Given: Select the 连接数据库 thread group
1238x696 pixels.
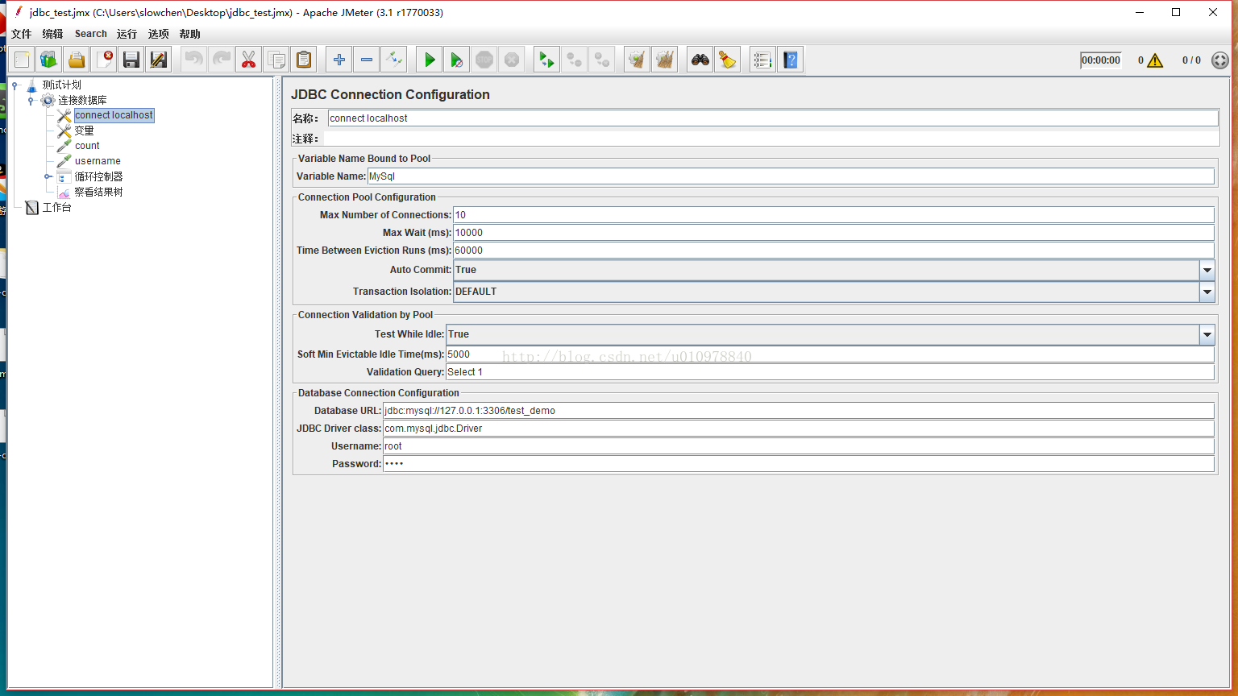Looking at the screenshot, I should pos(82,100).
